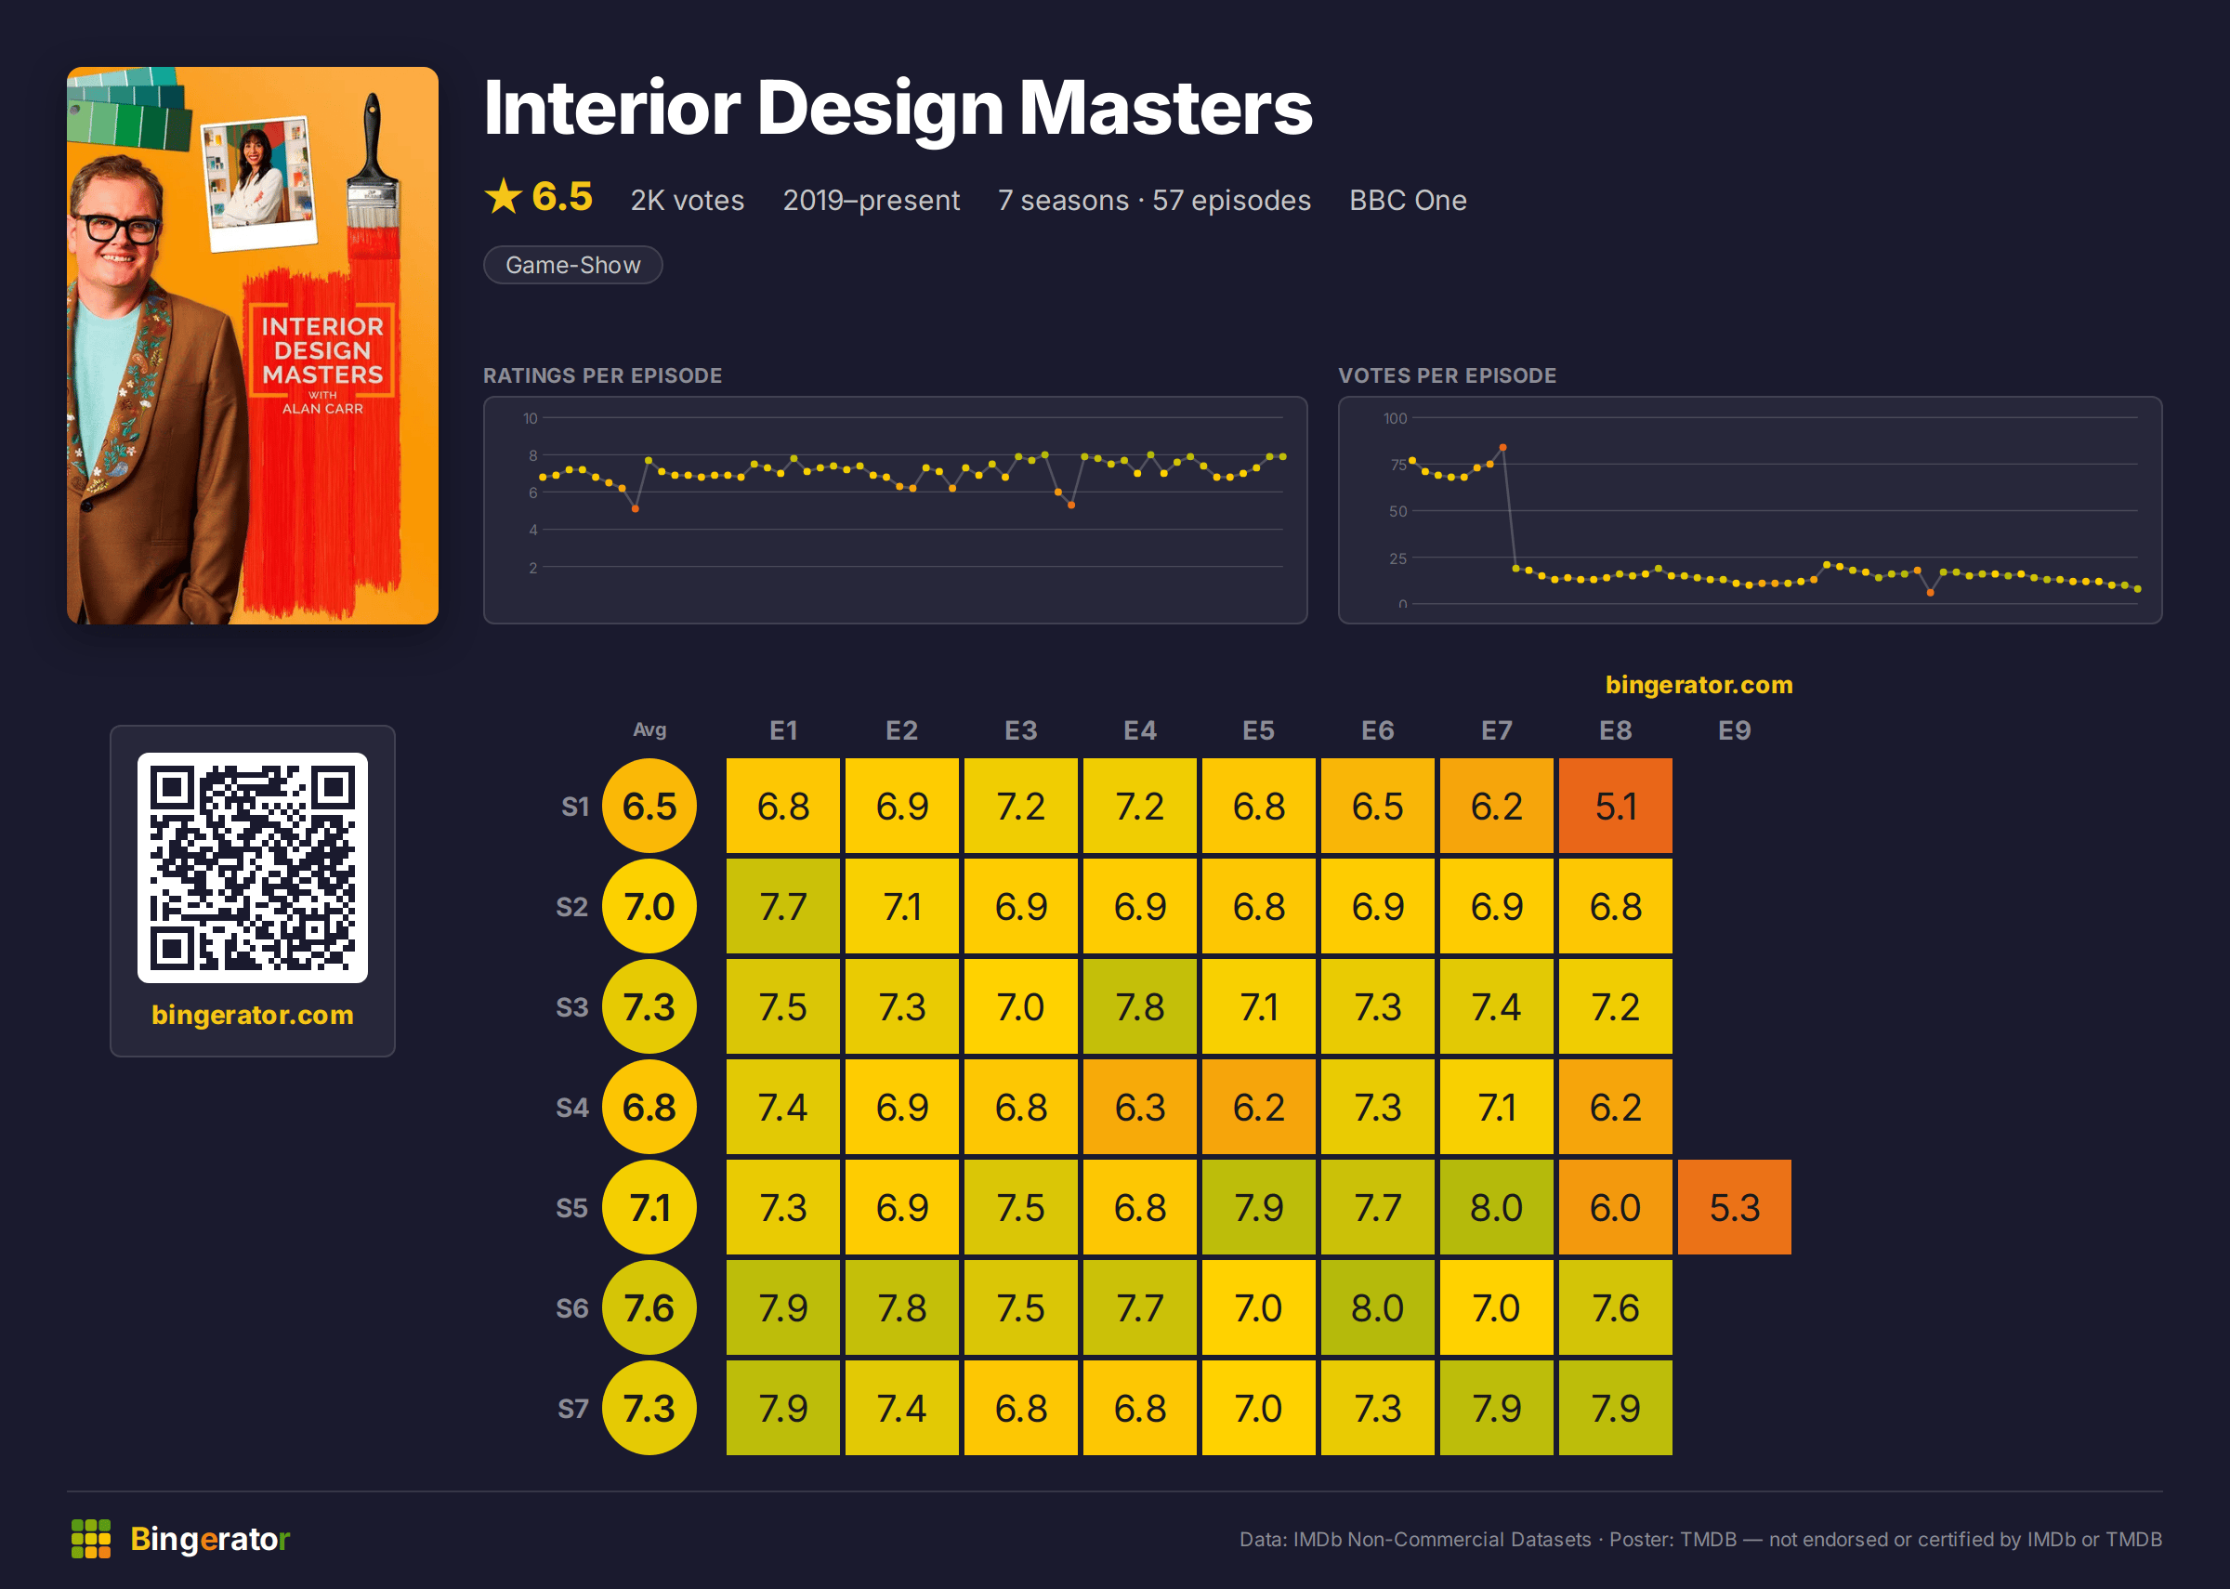
Task: Click the Bingerator footer brand name
Action: (x=210, y=1539)
